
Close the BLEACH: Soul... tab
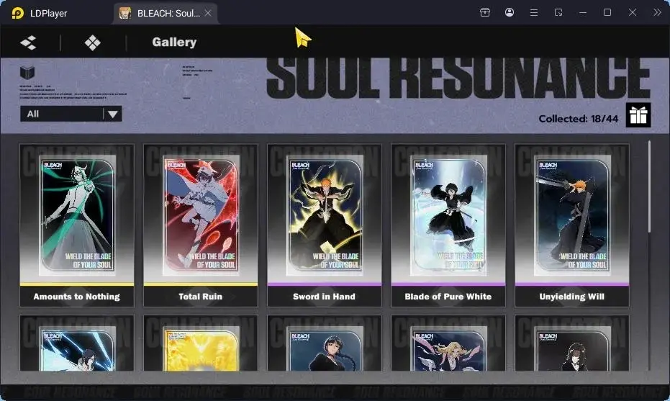click(208, 13)
